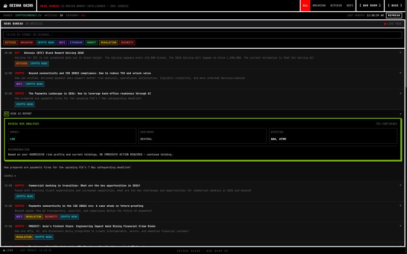Screen dimensions: 407x254
Task: Open The Payments Landscape in 2026 headline
Action: click(x=90, y=93)
